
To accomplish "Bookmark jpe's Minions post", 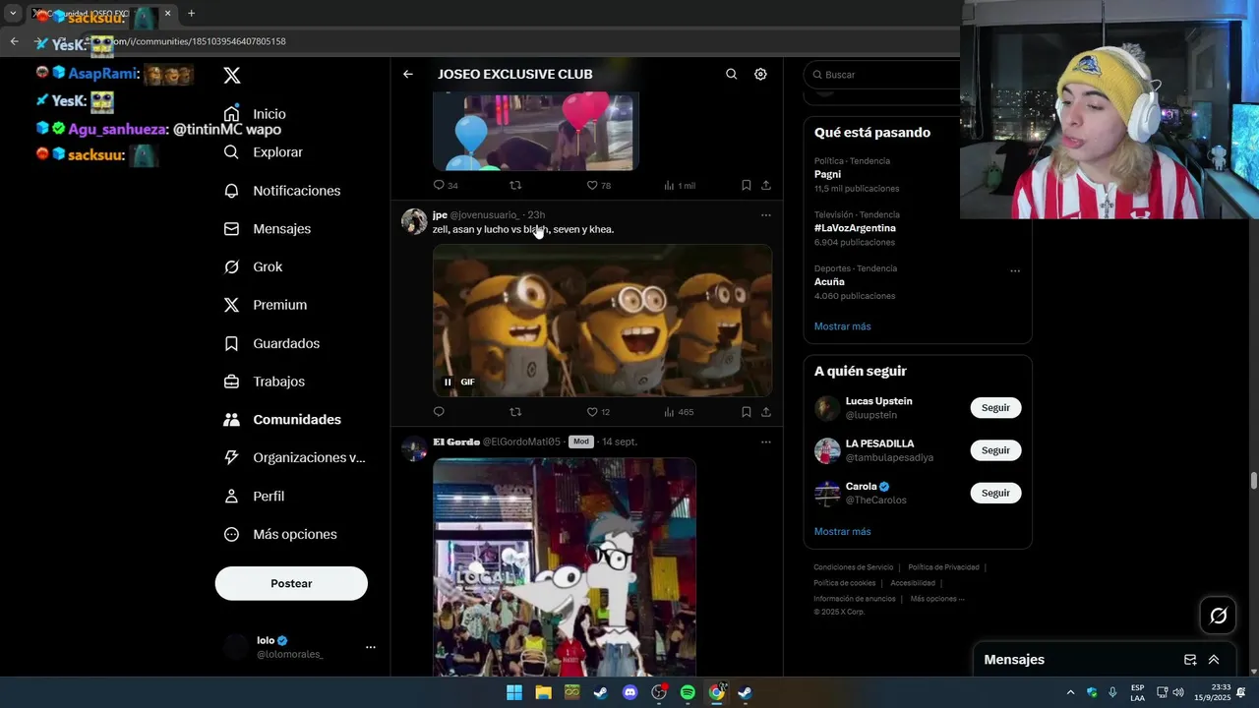I will click(x=746, y=412).
